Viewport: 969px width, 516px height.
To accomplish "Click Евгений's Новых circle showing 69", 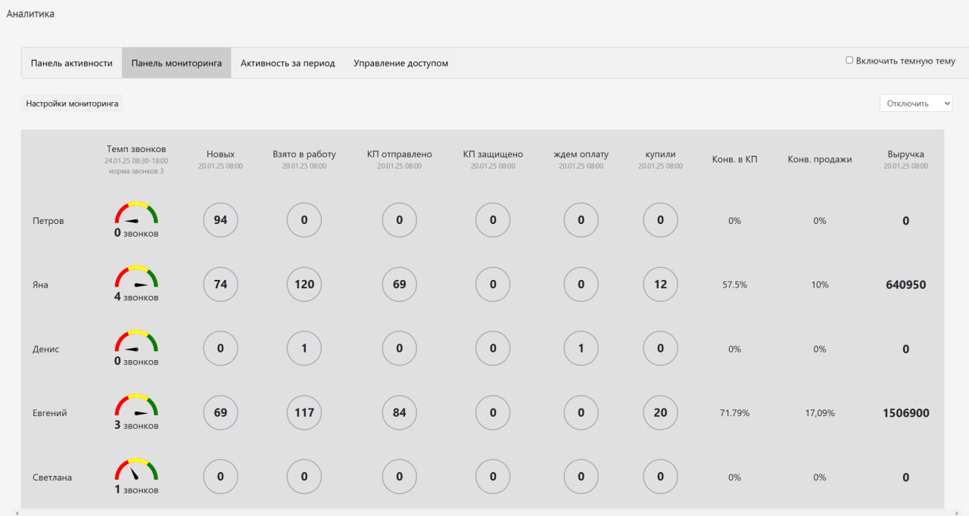I will [x=221, y=412].
